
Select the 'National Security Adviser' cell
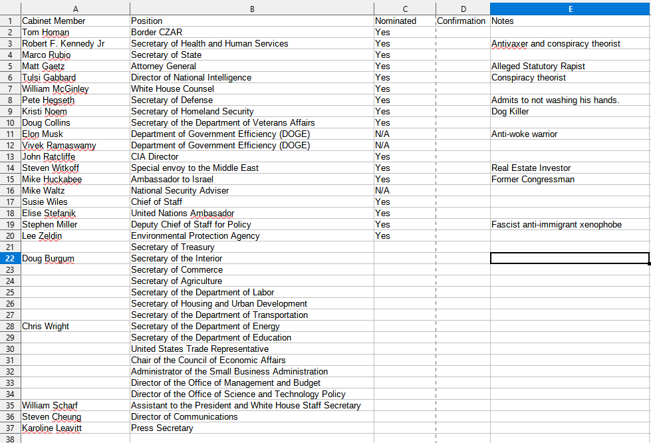coord(251,190)
